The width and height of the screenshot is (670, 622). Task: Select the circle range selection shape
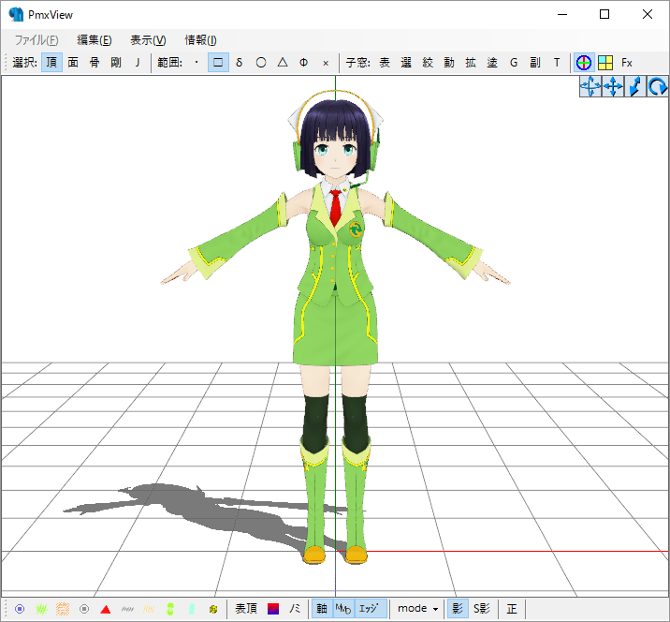pos(261,63)
